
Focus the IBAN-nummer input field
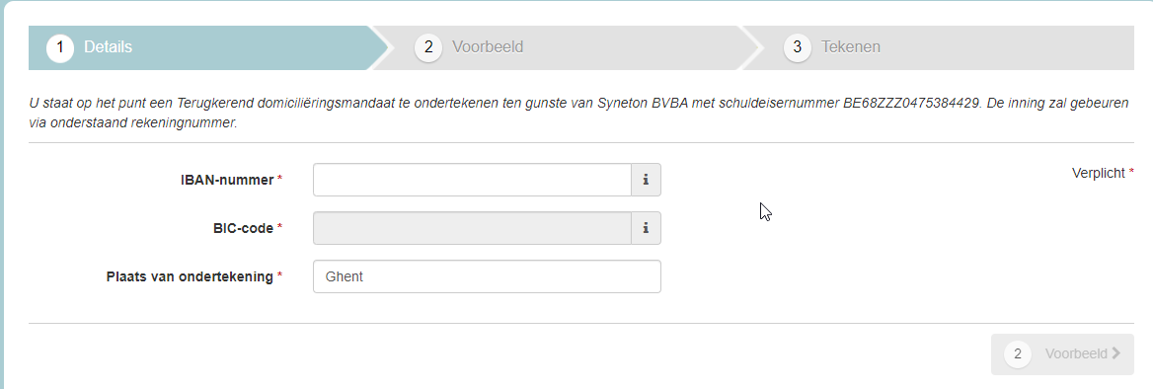(472, 180)
